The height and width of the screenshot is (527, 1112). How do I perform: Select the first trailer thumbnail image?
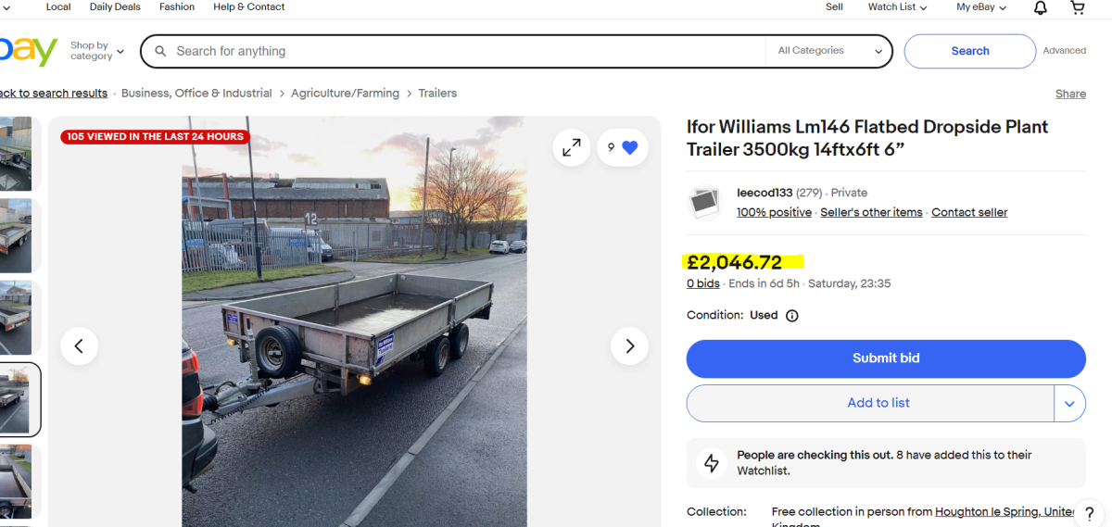click(16, 154)
